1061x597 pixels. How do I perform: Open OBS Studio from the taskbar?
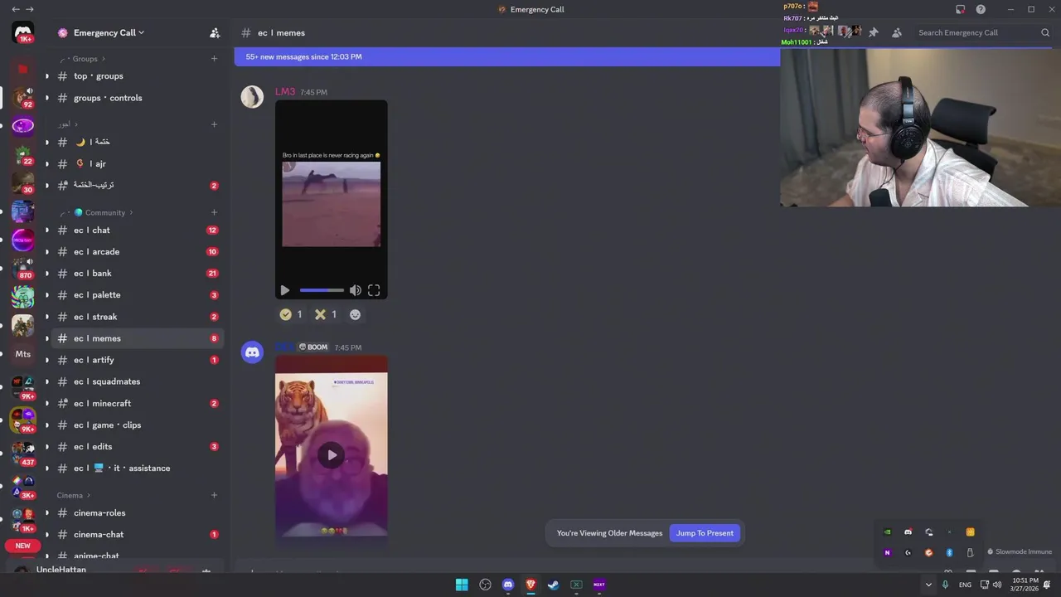[485, 585]
